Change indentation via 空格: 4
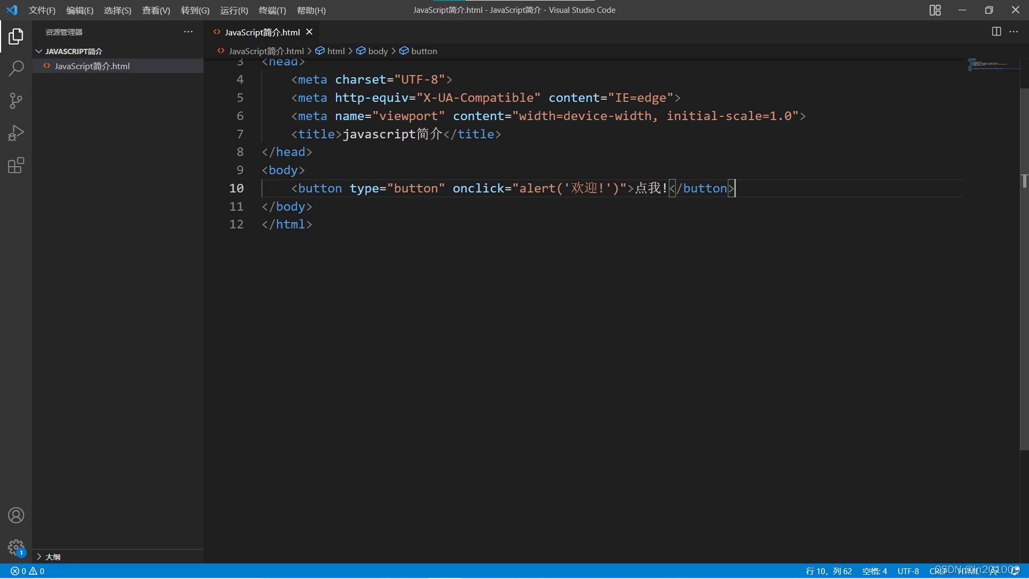Image resolution: width=1029 pixels, height=579 pixels. [x=874, y=571]
